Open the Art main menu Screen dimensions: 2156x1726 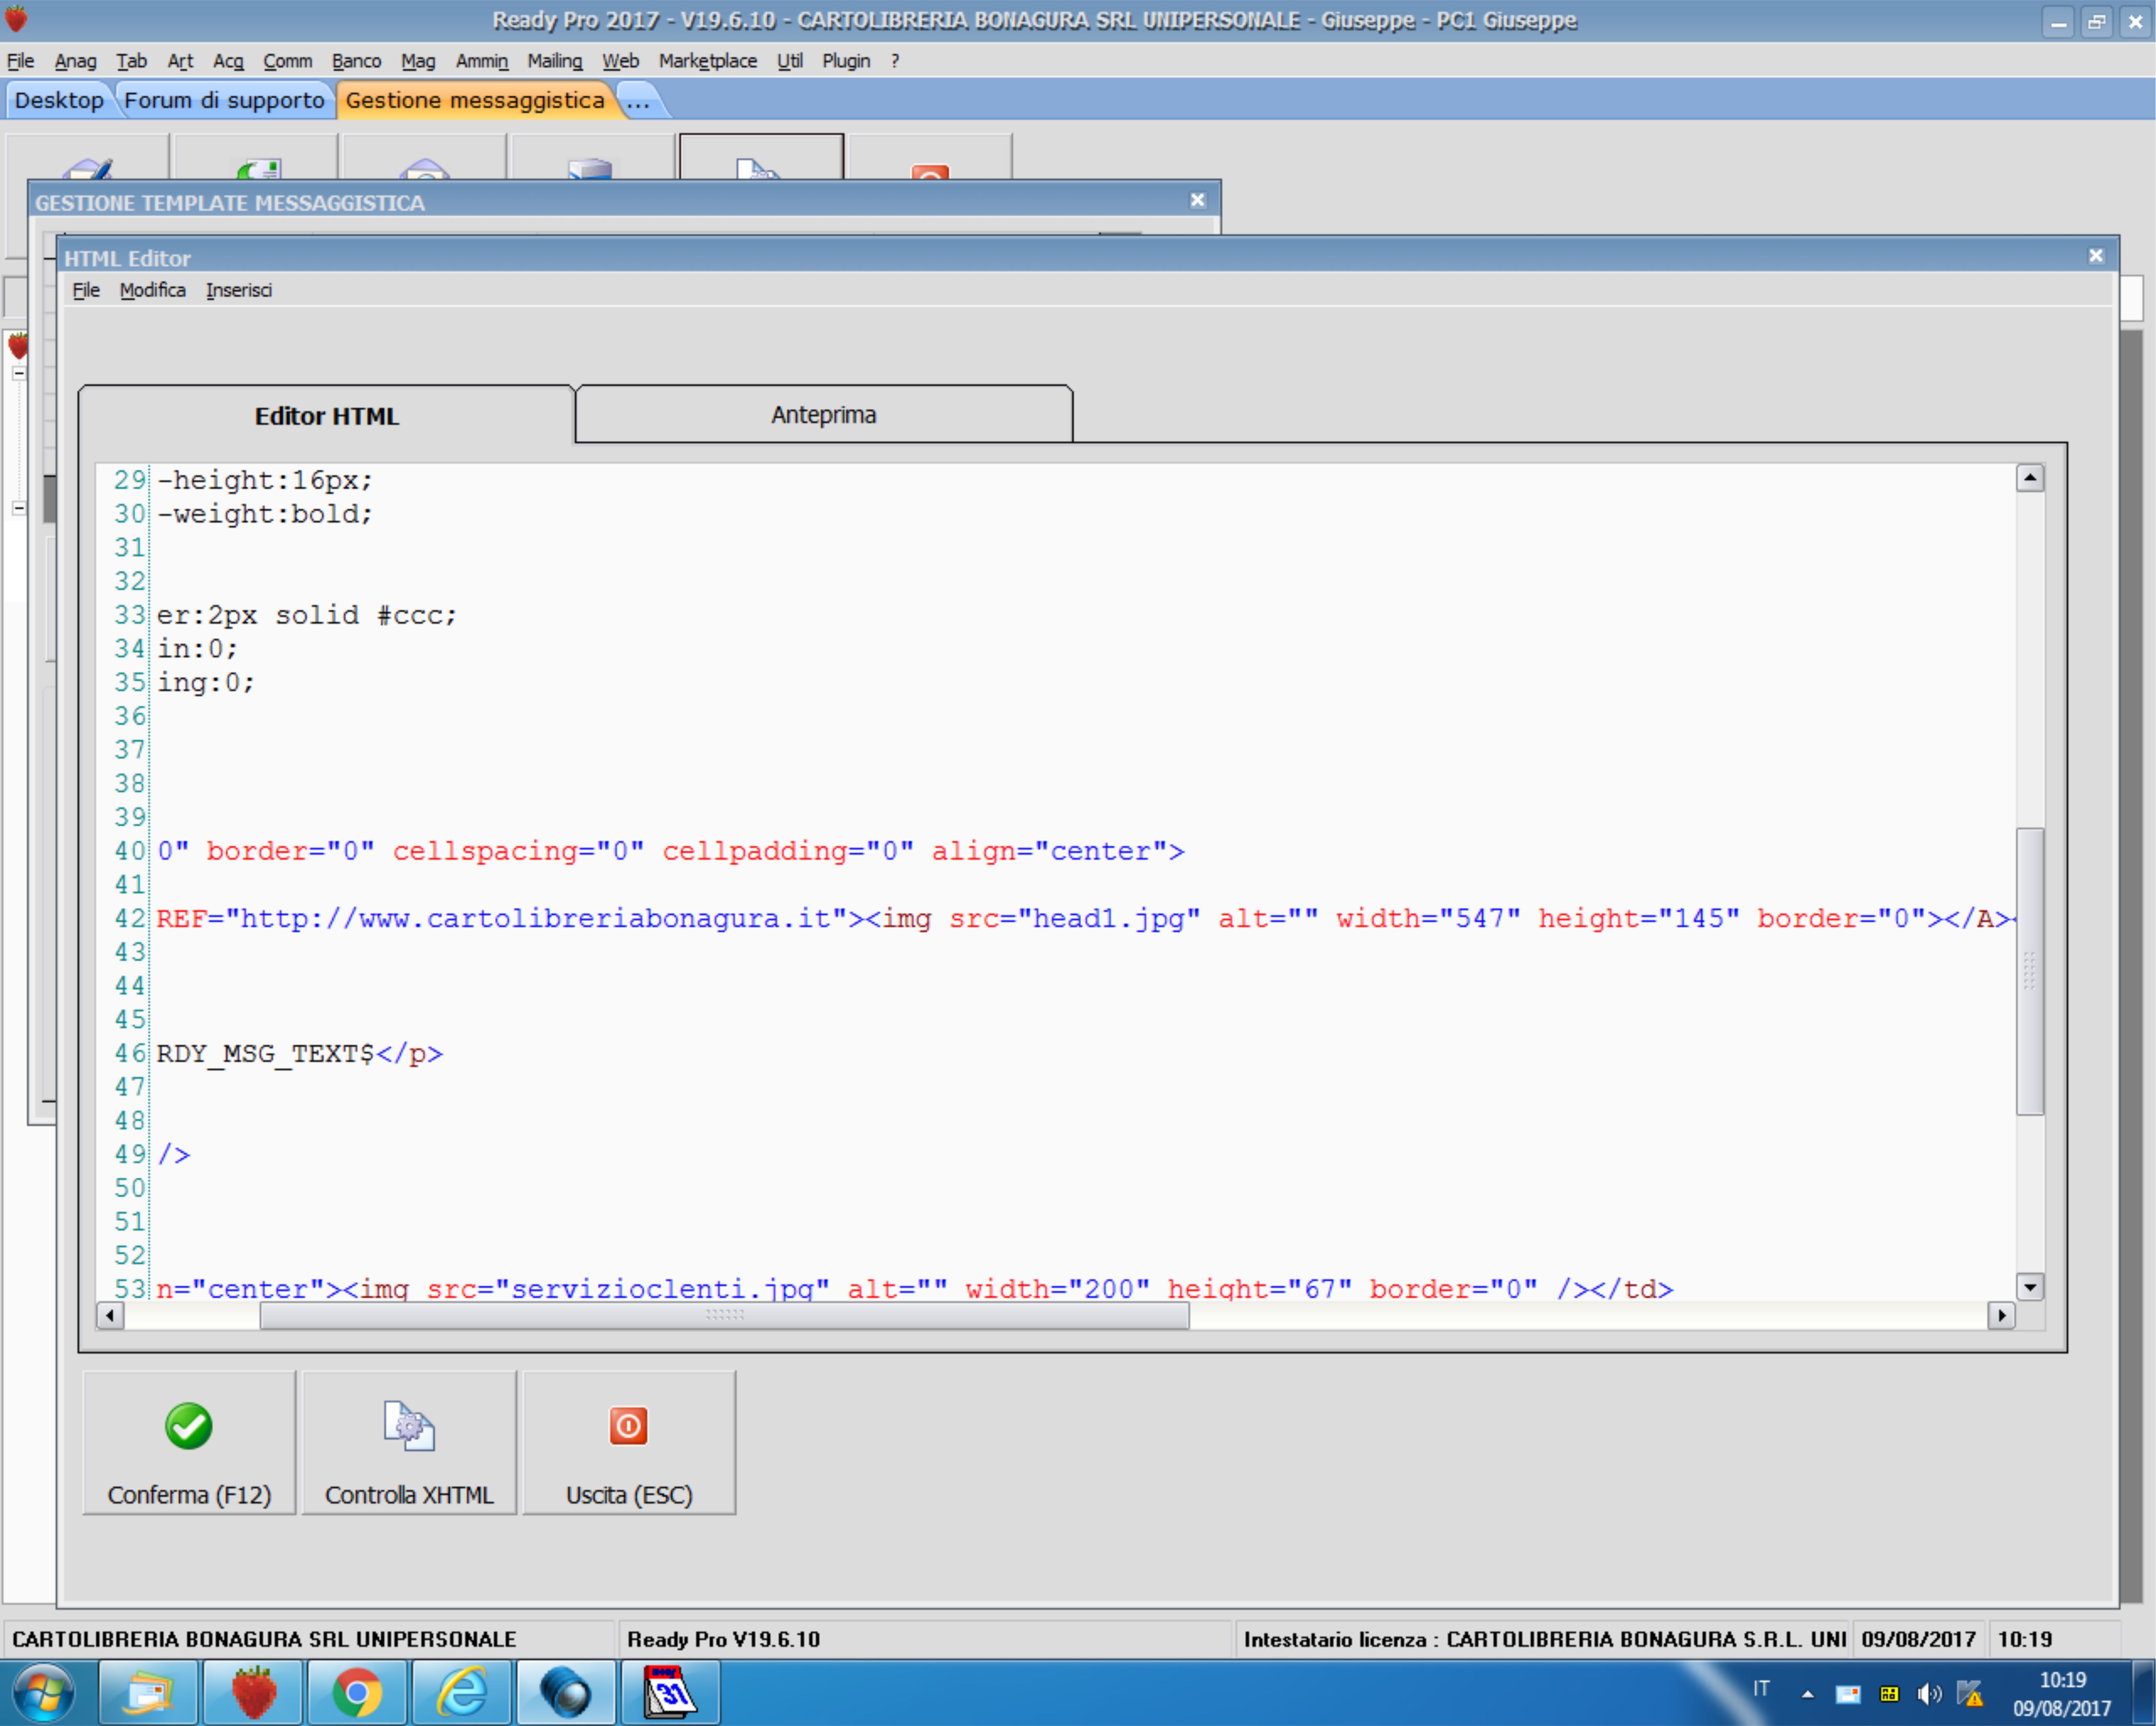click(180, 61)
